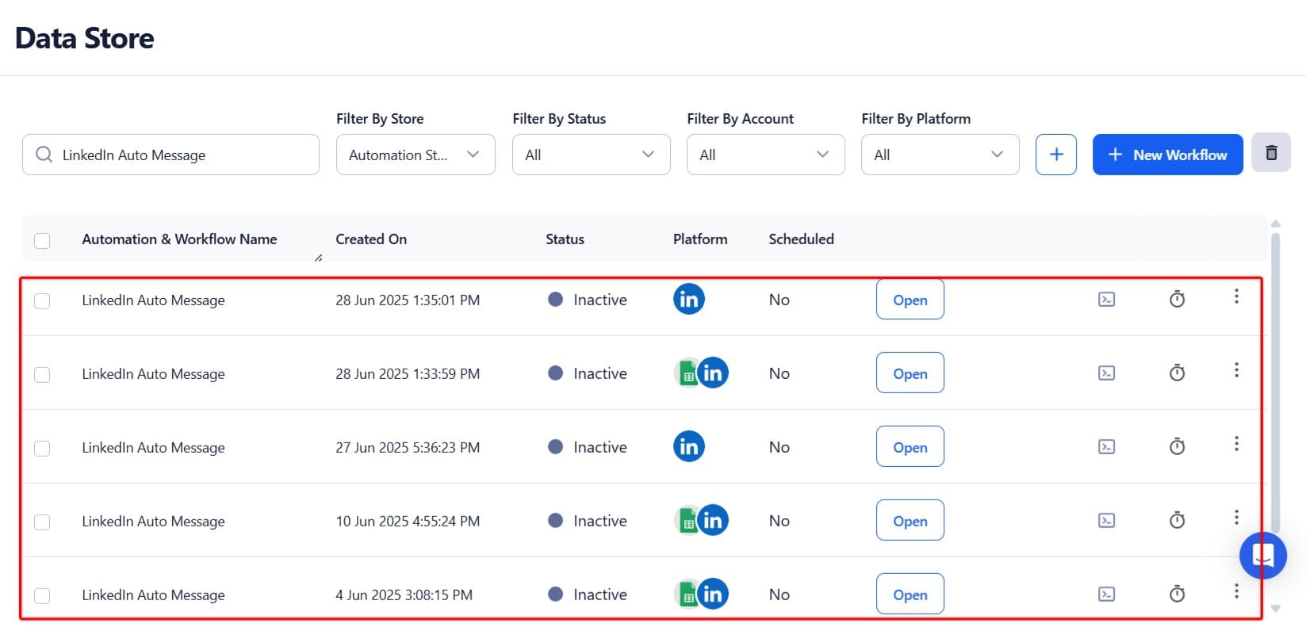Expand the Filter By Platform dropdown
Viewport: 1306px width, 631px height.
click(940, 155)
